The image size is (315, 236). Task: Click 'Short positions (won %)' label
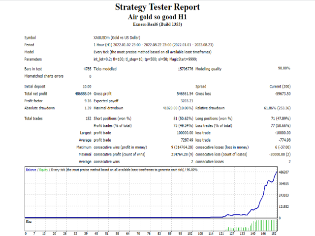point(112,118)
